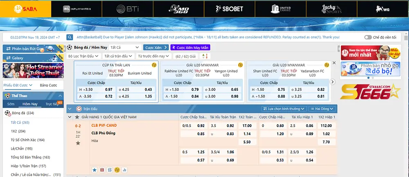
Task: Expand the Tất cả trận đấu dropdown
Action: 119,56
